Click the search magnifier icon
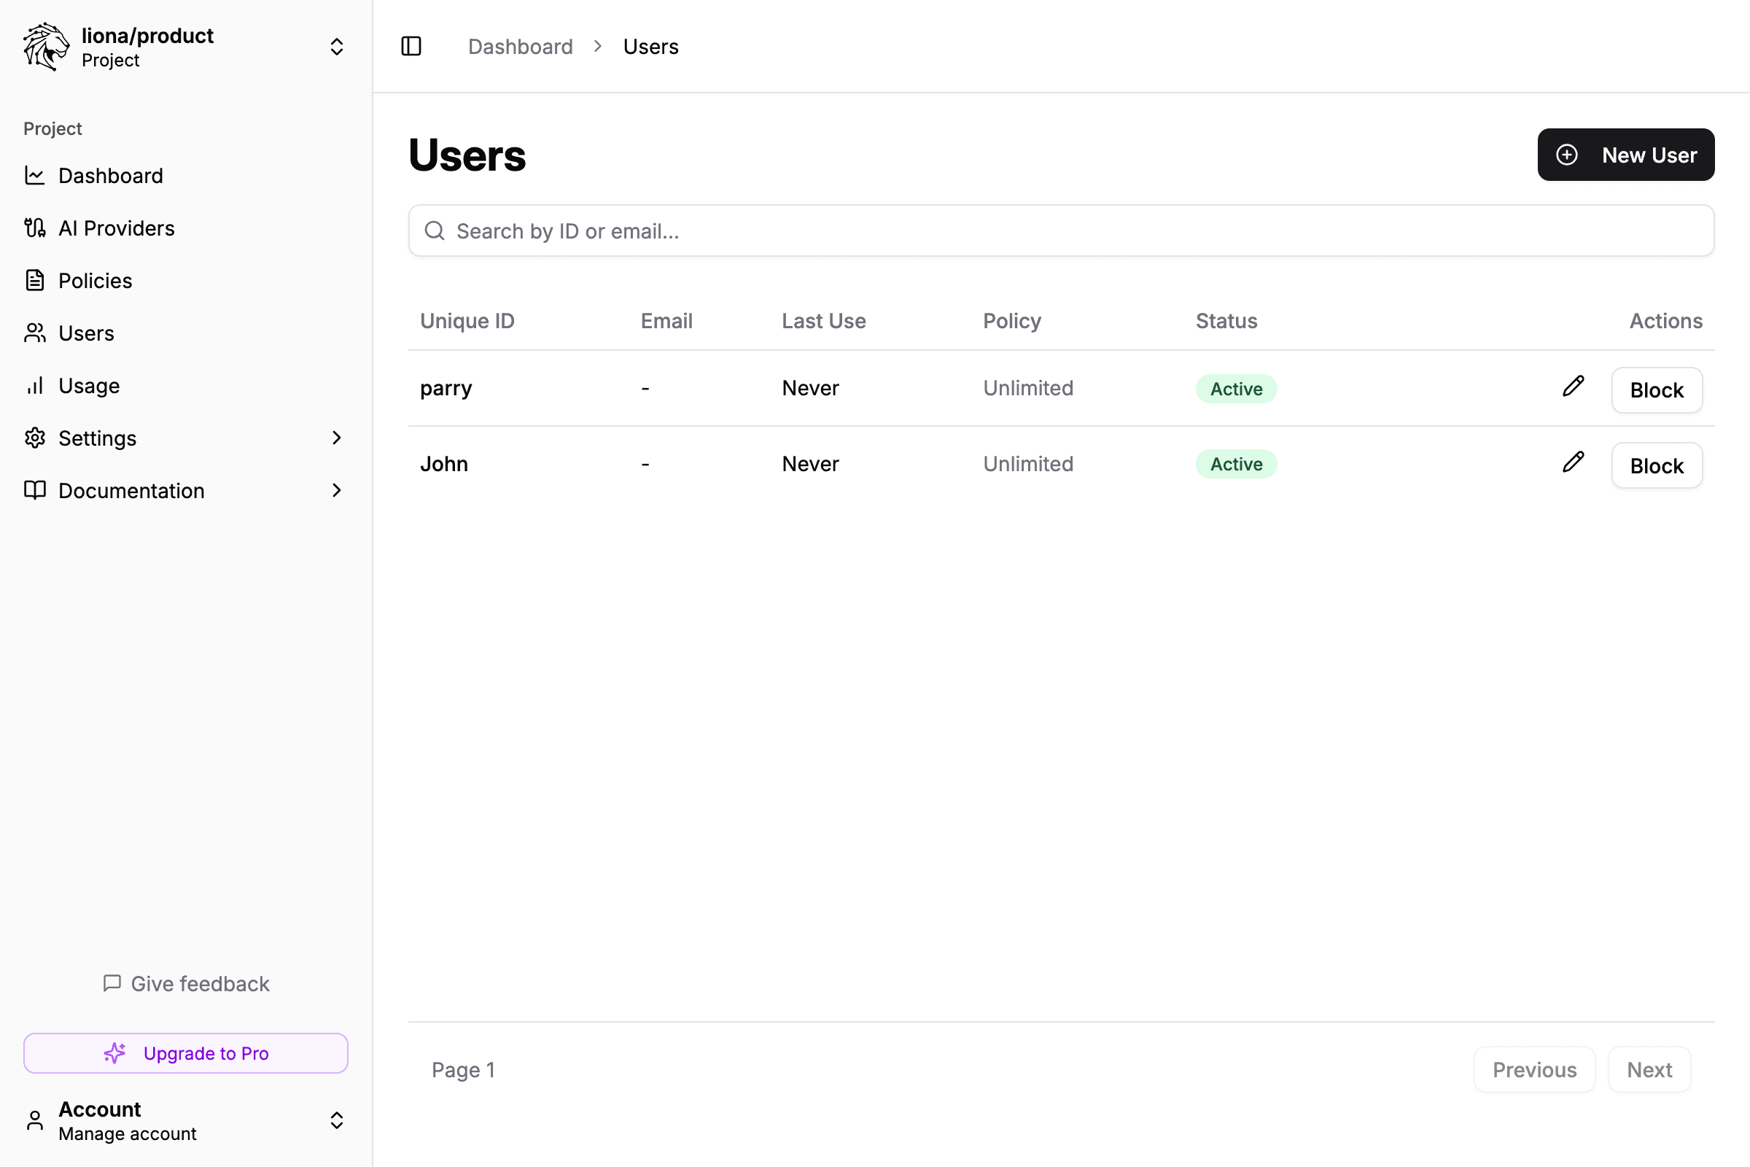The width and height of the screenshot is (1750, 1167). pos(435,230)
